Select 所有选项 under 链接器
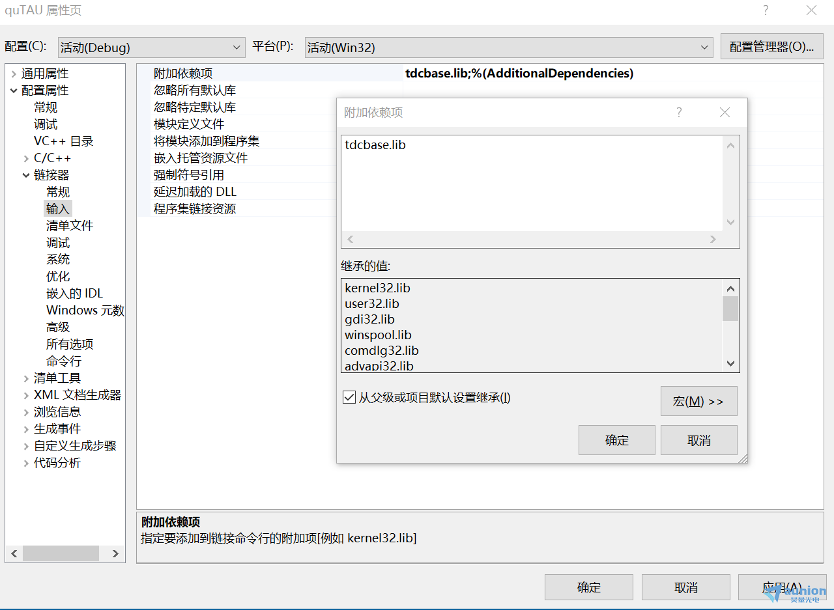Viewport: 834px width, 610px height. [70, 344]
